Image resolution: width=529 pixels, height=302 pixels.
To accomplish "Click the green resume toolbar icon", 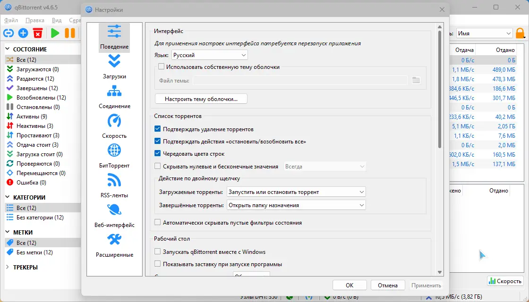I will [x=55, y=33].
